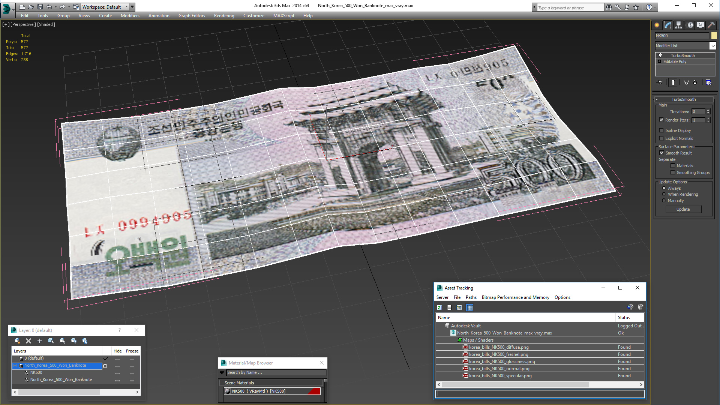Click Highlight Selected Objects' Layers icon

pyautogui.click(x=62, y=341)
